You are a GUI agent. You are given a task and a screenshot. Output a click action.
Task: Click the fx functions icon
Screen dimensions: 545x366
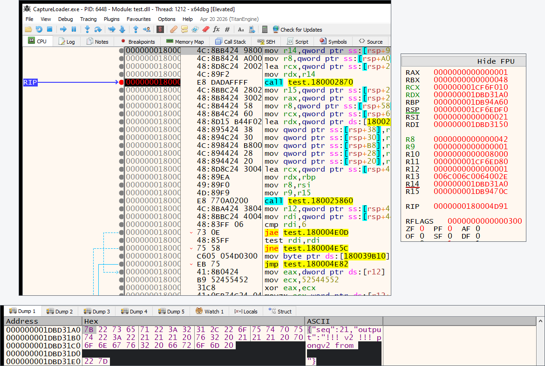coord(216,29)
